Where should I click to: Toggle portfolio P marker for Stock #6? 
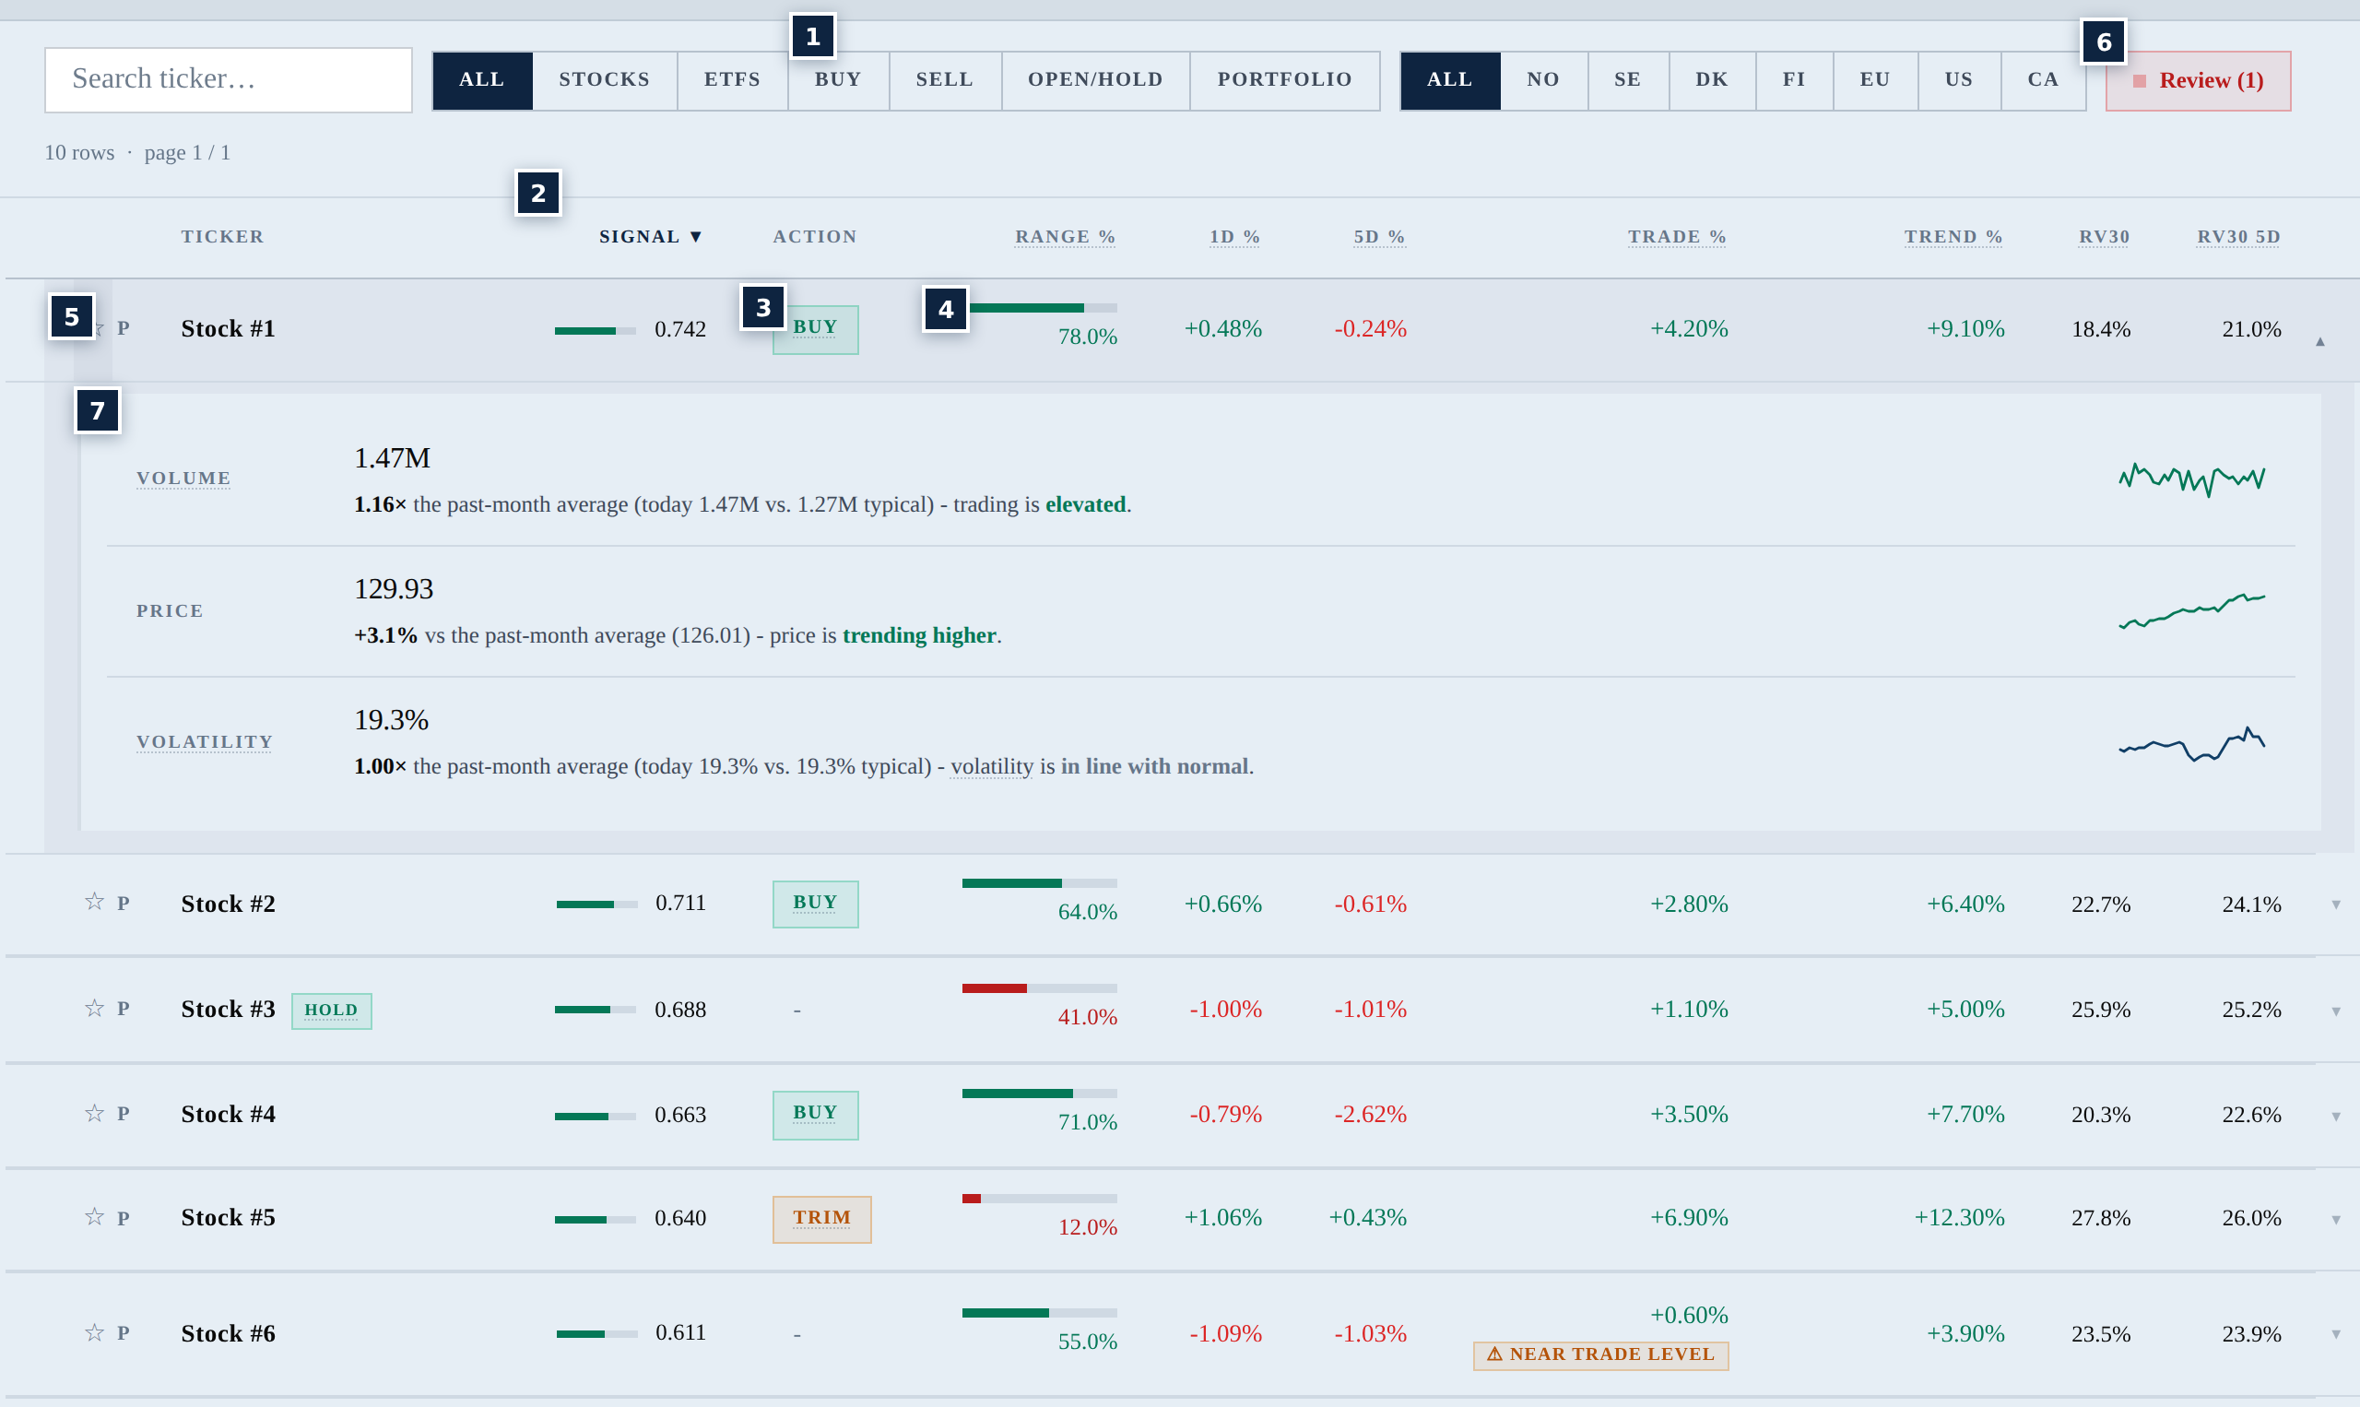click(124, 1333)
